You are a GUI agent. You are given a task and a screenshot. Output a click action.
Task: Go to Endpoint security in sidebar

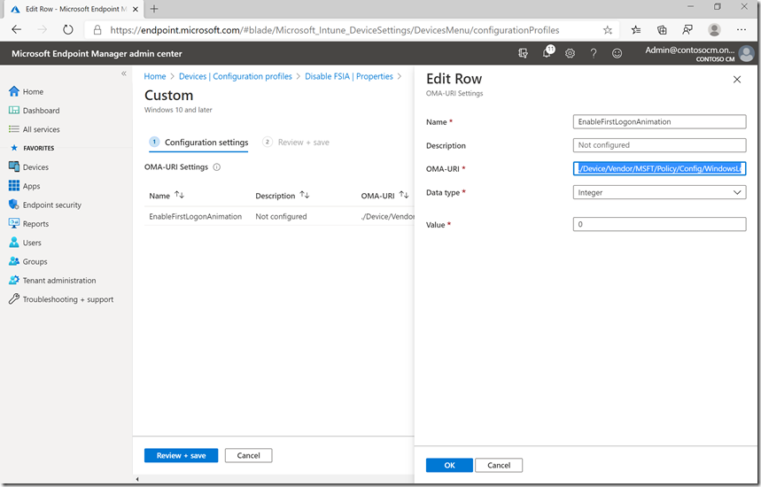tap(51, 205)
